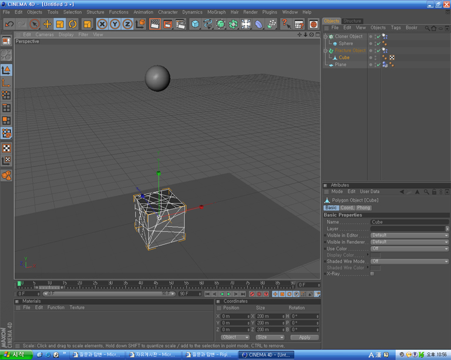The image size is (451, 360).
Task: Open the Size mode dropdown in Coordinates
Action: point(270,337)
